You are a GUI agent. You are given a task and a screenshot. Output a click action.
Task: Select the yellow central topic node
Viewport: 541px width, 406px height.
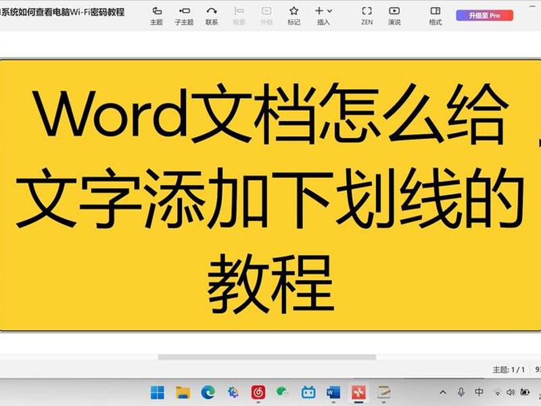(x=270, y=196)
